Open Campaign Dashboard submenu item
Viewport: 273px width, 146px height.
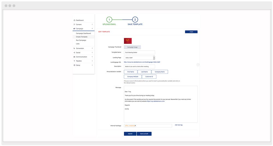pyautogui.click(x=83, y=34)
